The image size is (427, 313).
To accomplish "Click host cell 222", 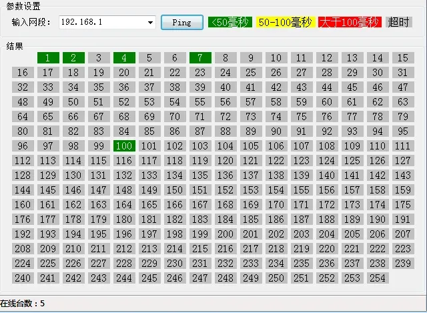I will (x=378, y=249).
